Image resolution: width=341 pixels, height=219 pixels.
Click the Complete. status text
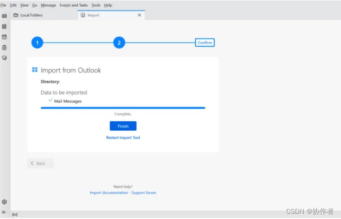click(123, 114)
